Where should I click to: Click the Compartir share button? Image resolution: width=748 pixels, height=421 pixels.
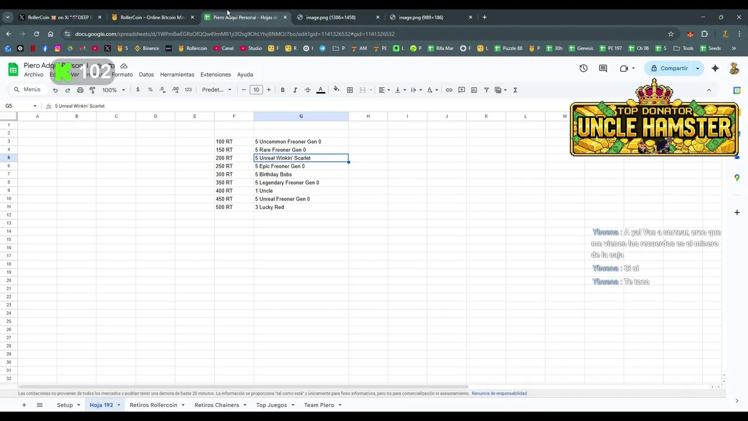670,68
